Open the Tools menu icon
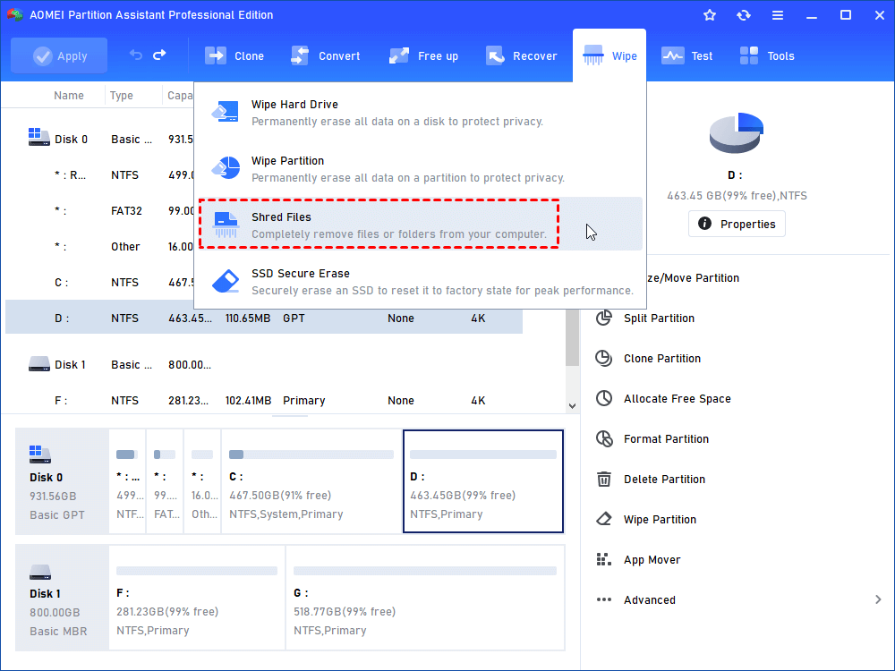Image resolution: width=895 pixels, height=671 pixels. (749, 55)
